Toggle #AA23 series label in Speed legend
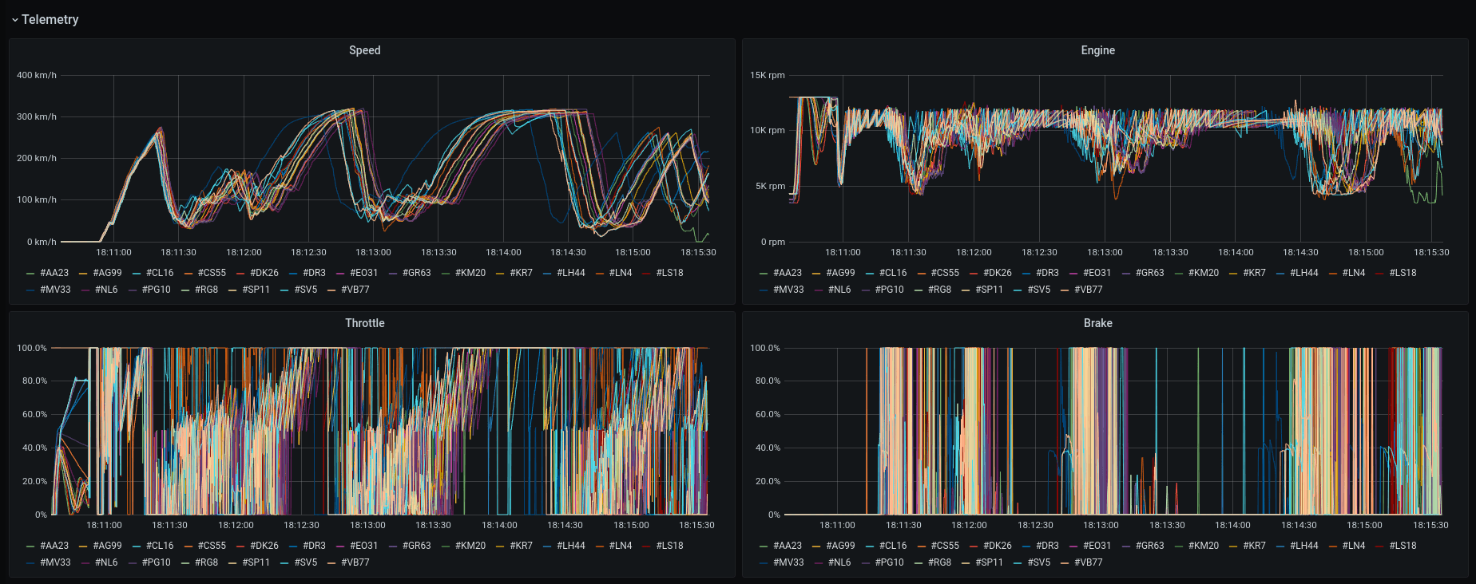1476x584 pixels. point(54,273)
